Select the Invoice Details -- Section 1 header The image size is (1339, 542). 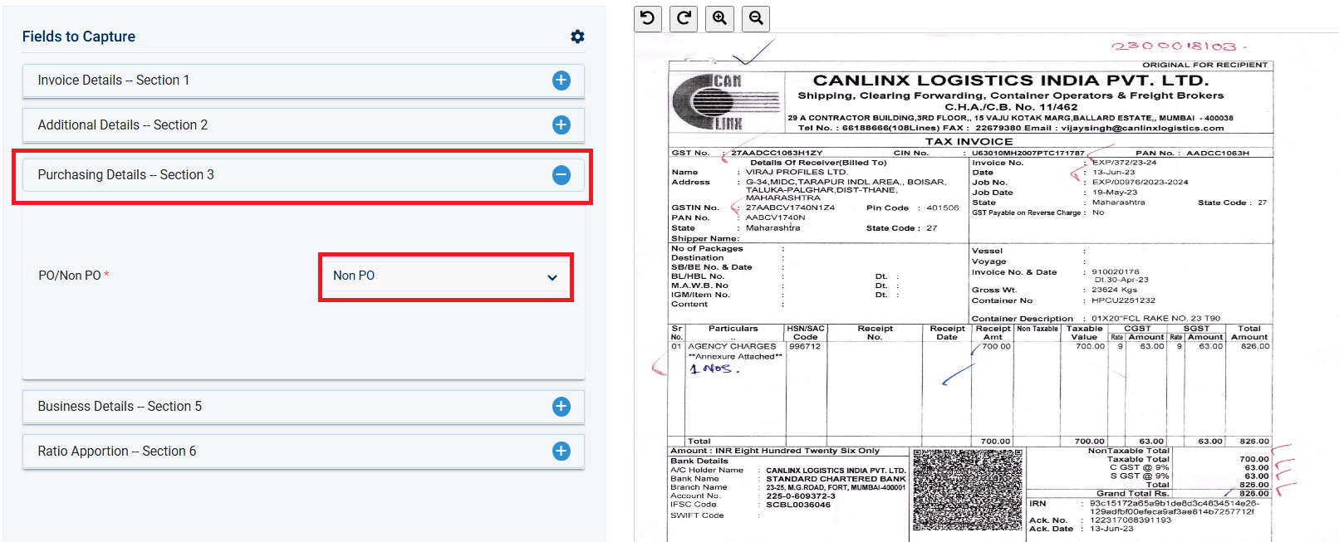pyautogui.click(x=303, y=81)
